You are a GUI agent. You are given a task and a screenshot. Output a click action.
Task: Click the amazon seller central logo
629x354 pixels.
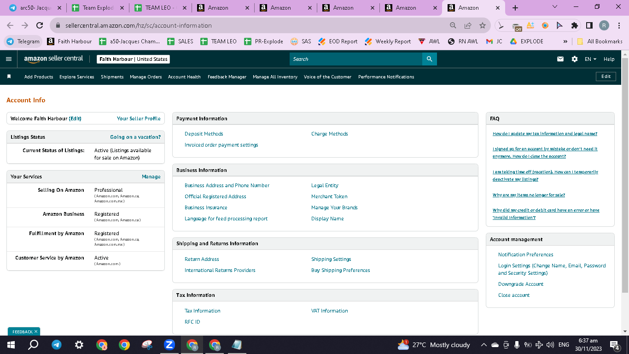click(x=53, y=59)
